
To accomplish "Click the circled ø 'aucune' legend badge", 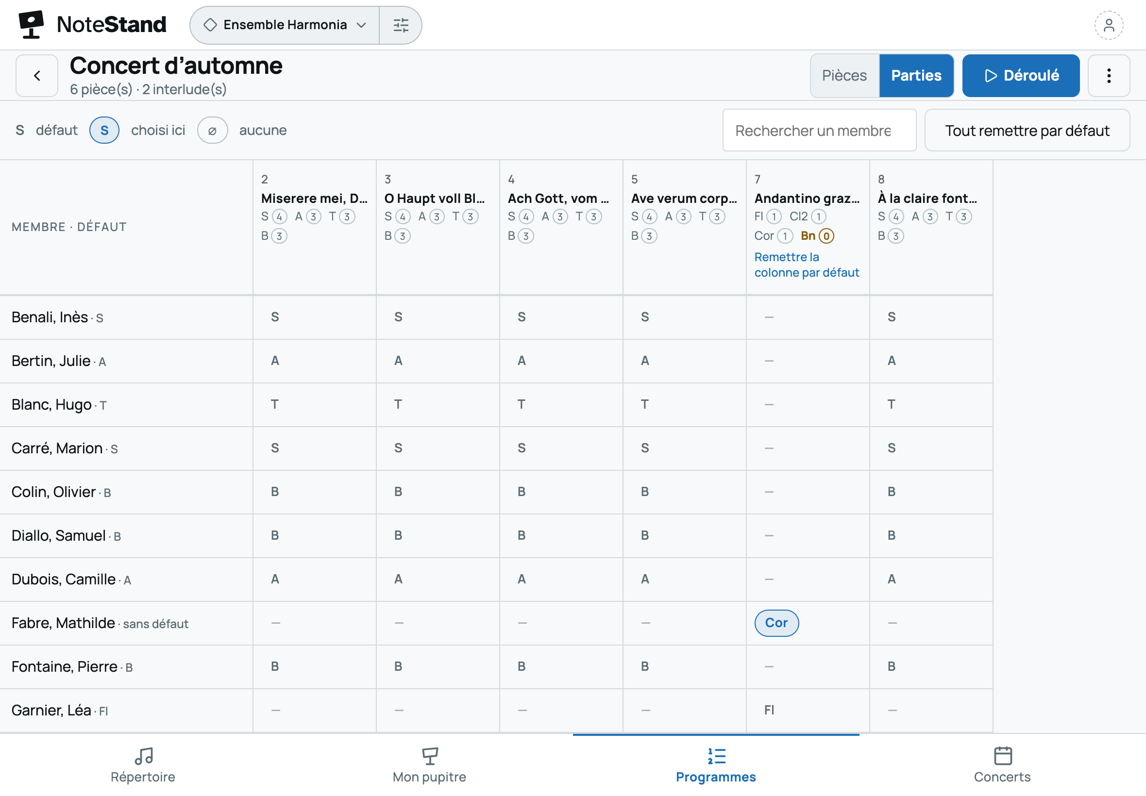I will (x=212, y=130).
